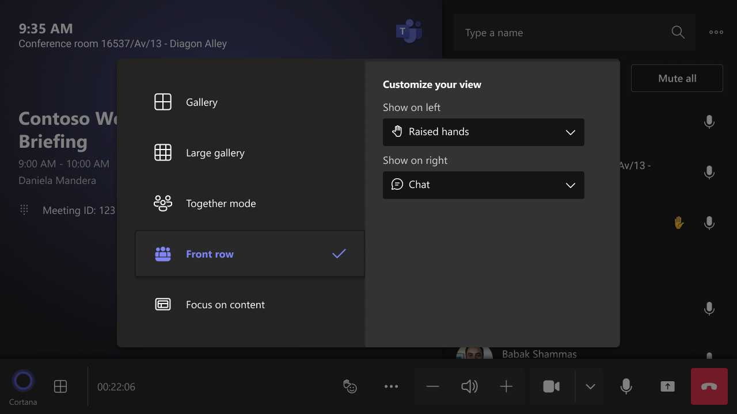Open the Show on left dropdown

tap(483, 132)
